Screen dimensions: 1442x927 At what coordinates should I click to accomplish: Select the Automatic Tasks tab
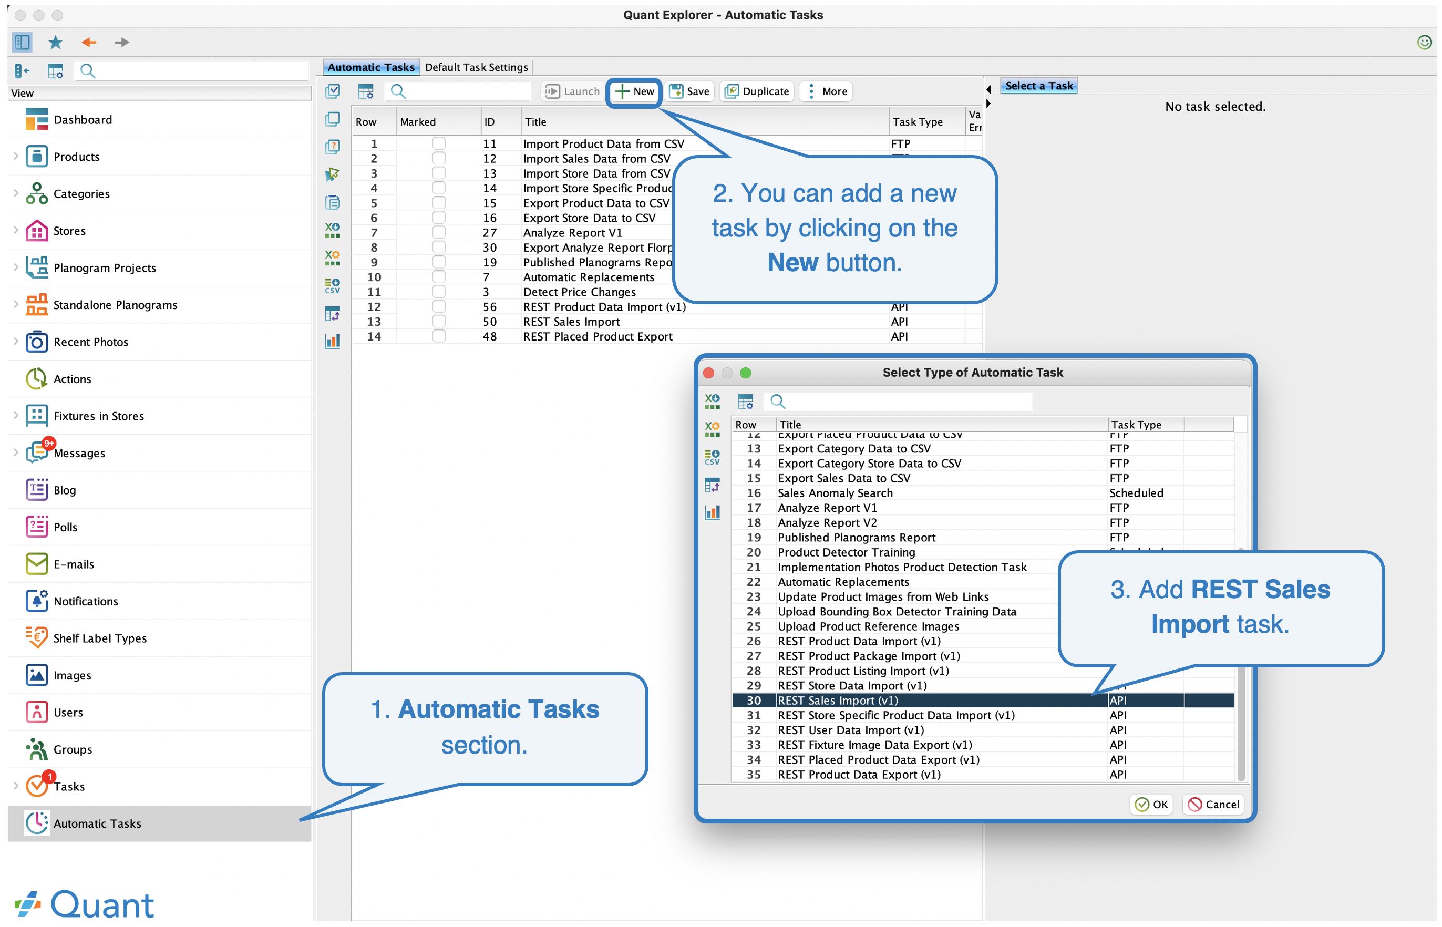[x=370, y=67]
